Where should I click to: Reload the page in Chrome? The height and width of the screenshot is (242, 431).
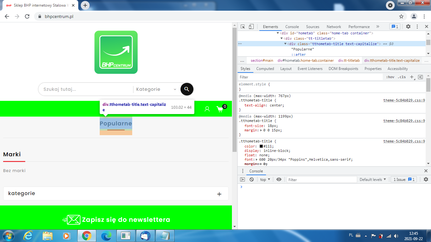pos(27,16)
